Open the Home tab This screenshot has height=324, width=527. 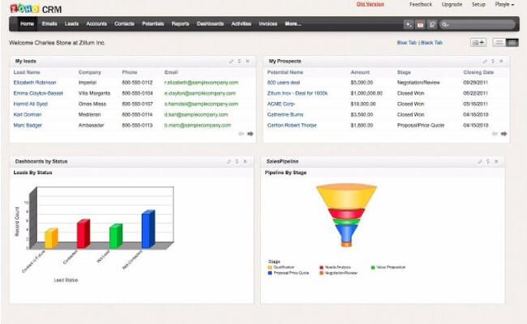27,23
